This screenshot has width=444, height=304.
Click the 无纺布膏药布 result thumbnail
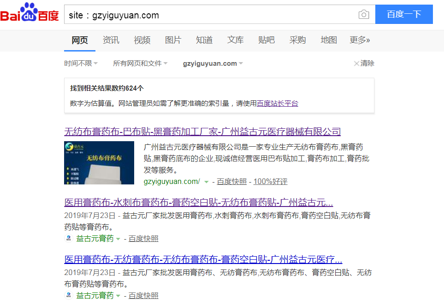point(99,163)
